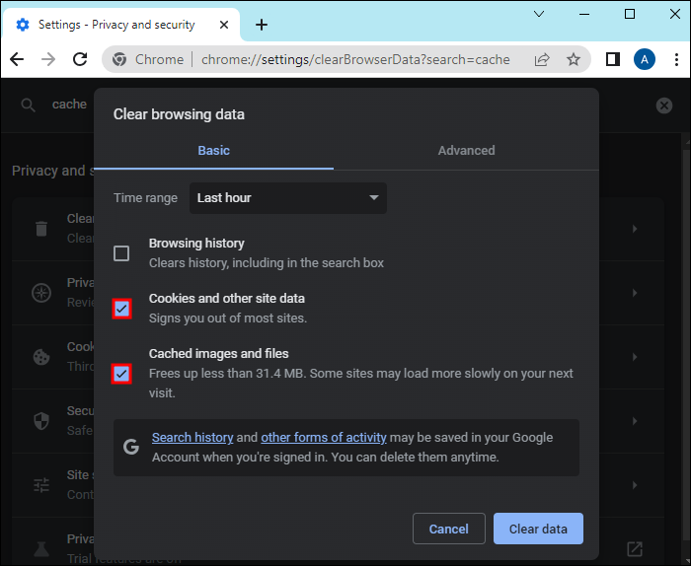Check the Browsing history checkbox

pos(121,253)
